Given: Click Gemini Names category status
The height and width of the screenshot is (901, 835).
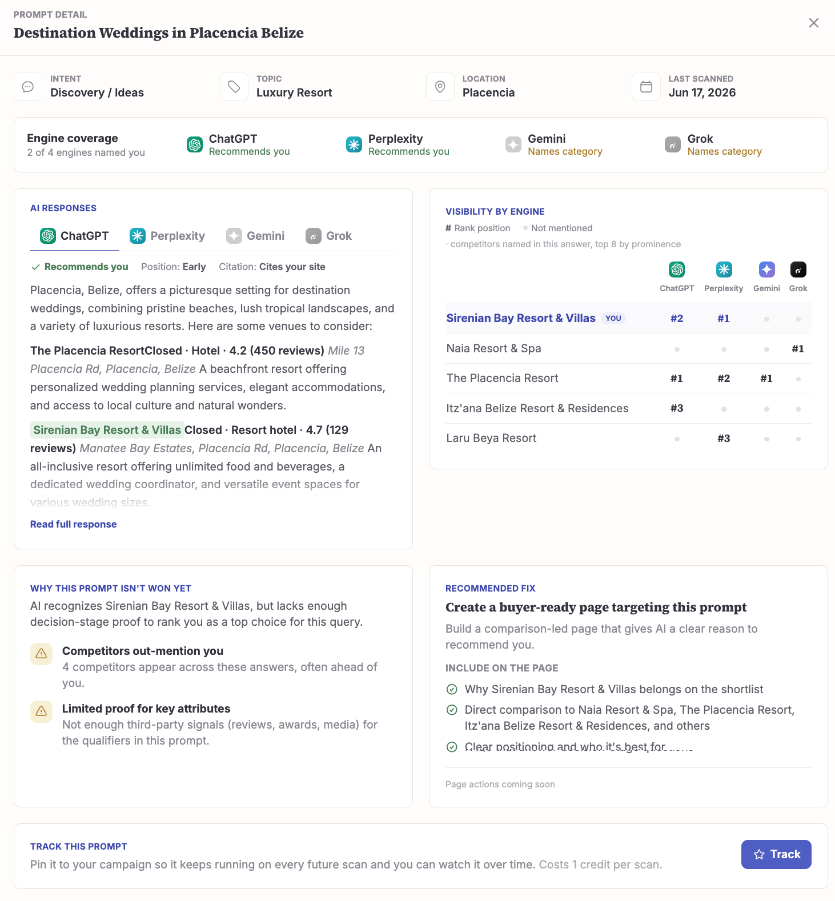Looking at the screenshot, I should [x=565, y=151].
